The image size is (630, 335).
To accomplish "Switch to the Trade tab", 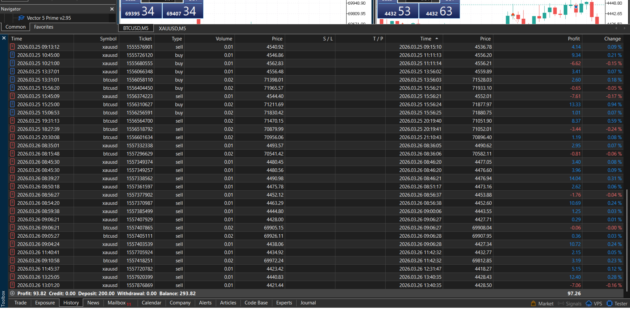I will 20,303.
